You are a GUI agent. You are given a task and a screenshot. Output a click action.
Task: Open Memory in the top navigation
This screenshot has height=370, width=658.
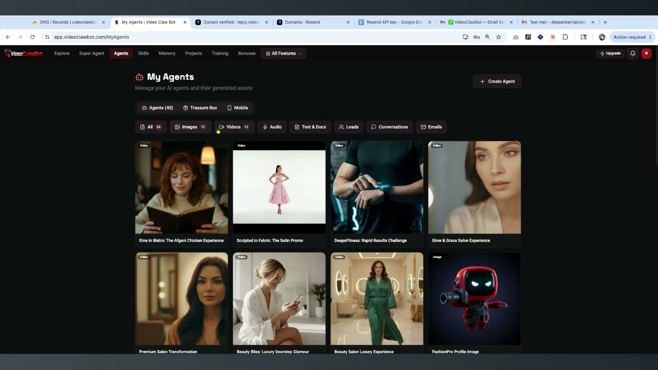pos(167,53)
